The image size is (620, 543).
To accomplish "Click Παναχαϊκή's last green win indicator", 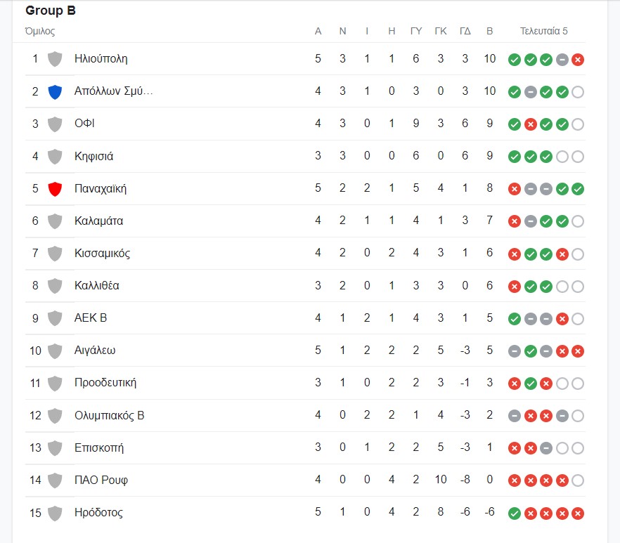I will pyautogui.click(x=578, y=189).
